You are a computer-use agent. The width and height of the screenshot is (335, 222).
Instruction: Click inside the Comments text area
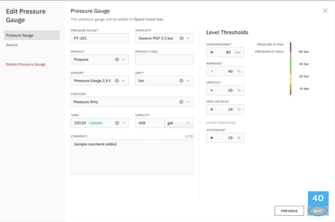tap(132, 157)
